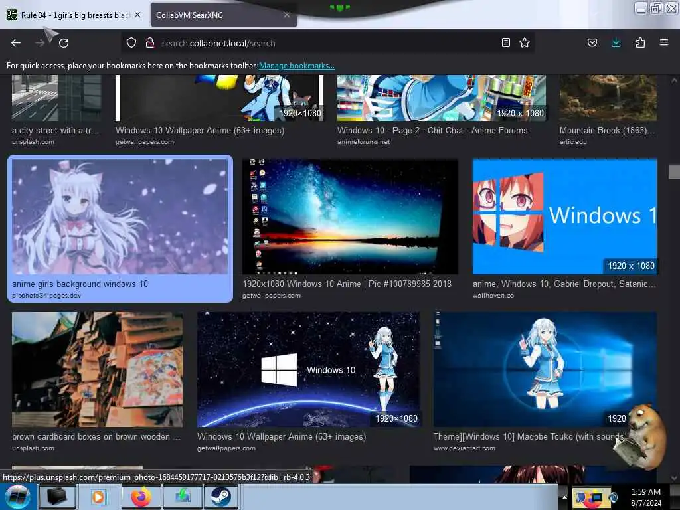Click 'Theme][Windows 10] Madobe Touko' caption
The width and height of the screenshot is (680, 510).
pyautogui.click(x=530, y=437)
